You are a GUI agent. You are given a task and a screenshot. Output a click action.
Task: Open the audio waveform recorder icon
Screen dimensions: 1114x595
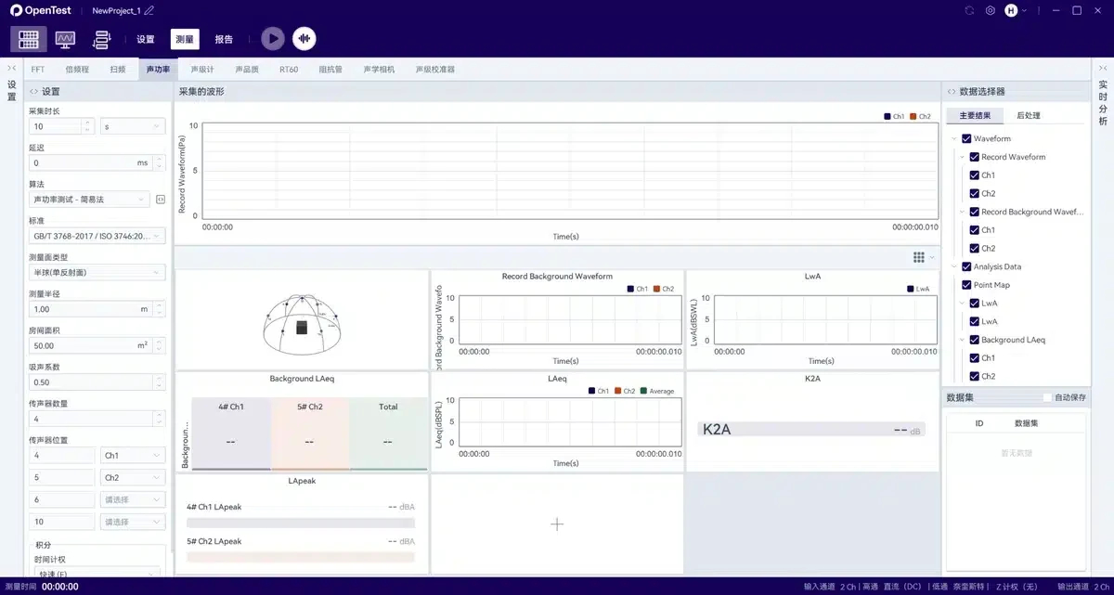click(x=304, y=38)
